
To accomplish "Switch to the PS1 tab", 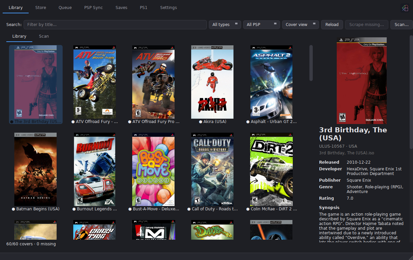I will click(x=144, y=7).
